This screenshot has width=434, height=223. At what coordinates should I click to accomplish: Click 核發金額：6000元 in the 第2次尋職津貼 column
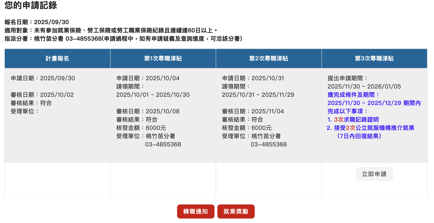(x=247, y=128)
